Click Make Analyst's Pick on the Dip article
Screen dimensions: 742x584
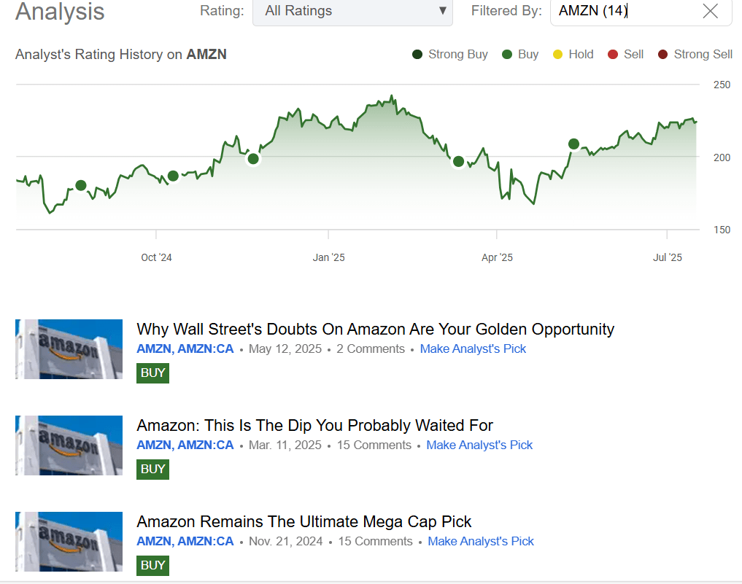click(x=479, y=445)
